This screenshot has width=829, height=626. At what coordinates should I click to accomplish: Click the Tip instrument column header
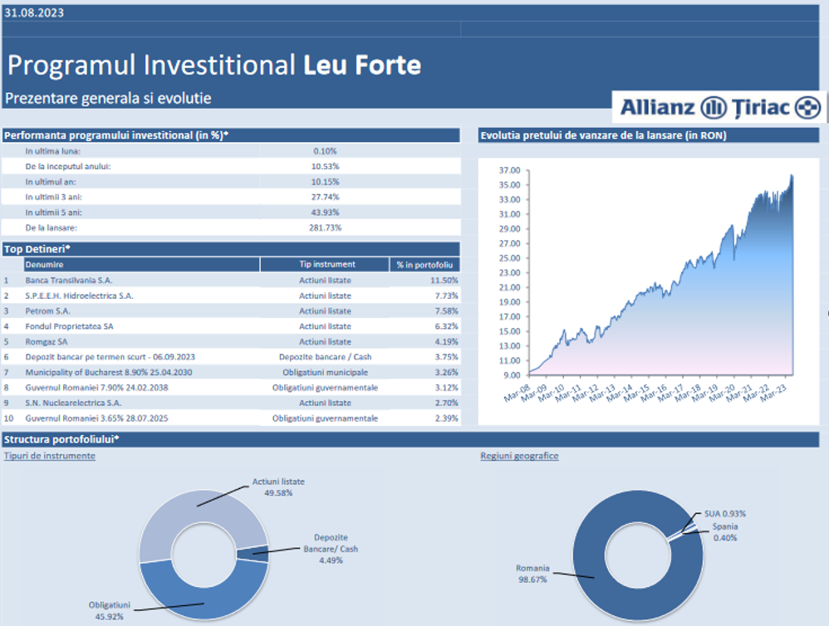[325, 264]
